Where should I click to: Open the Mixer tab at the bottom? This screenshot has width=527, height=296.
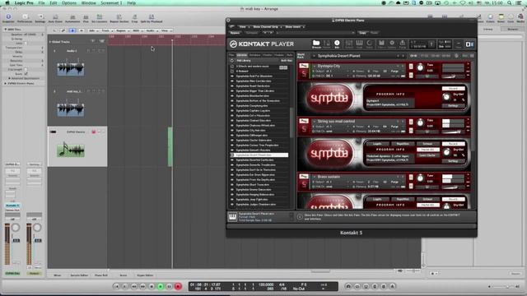click(58, 275)
